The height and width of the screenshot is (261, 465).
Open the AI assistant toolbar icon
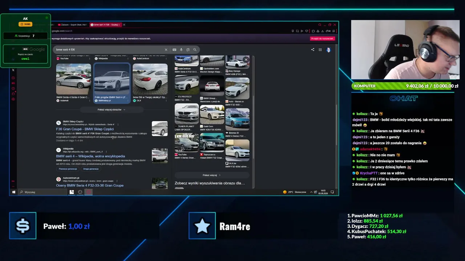pyautogui.click(x=329, y=31)
